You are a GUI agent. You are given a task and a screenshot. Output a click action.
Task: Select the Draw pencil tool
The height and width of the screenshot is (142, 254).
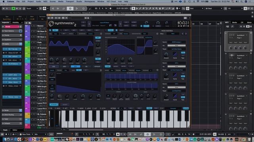(140, 8)
